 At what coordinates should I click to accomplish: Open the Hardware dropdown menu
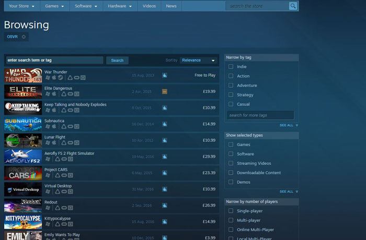[120, 6]
